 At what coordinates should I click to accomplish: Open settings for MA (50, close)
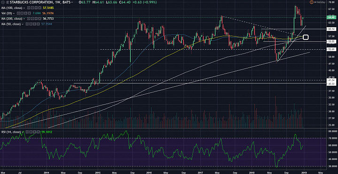pos(31,24)
